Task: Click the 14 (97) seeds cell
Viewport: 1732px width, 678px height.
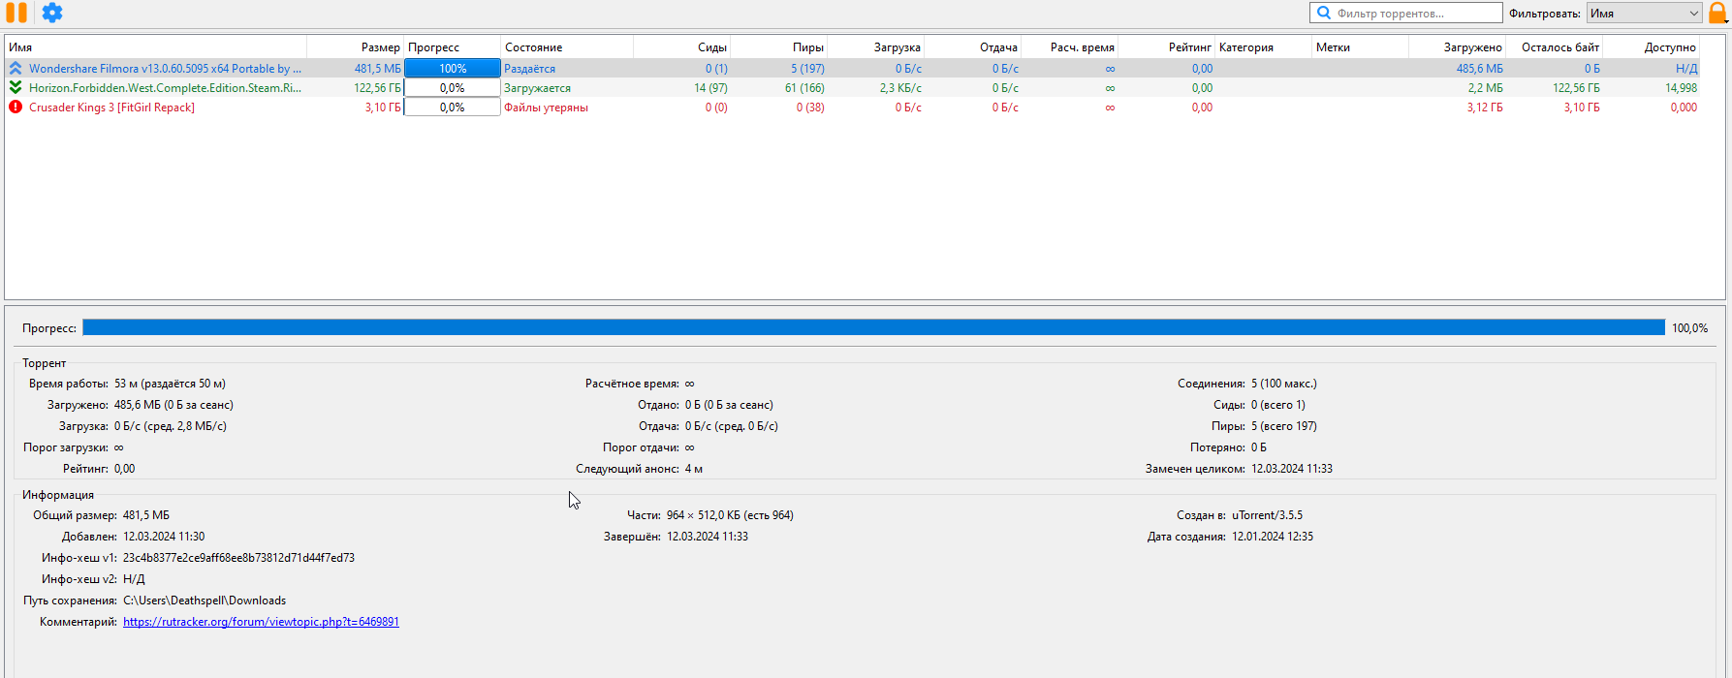Action: pos(710,87)
